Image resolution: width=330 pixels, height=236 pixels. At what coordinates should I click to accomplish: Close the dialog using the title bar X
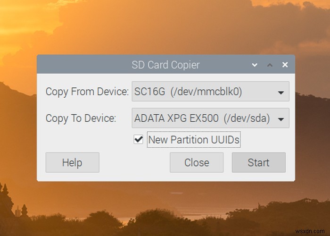[x=285, y=65]
